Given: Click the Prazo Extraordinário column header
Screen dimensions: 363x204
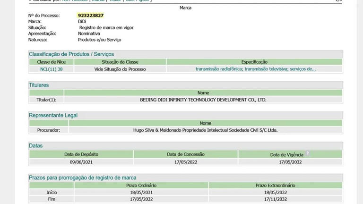Looking at the screenshot, I should point(275,186).
